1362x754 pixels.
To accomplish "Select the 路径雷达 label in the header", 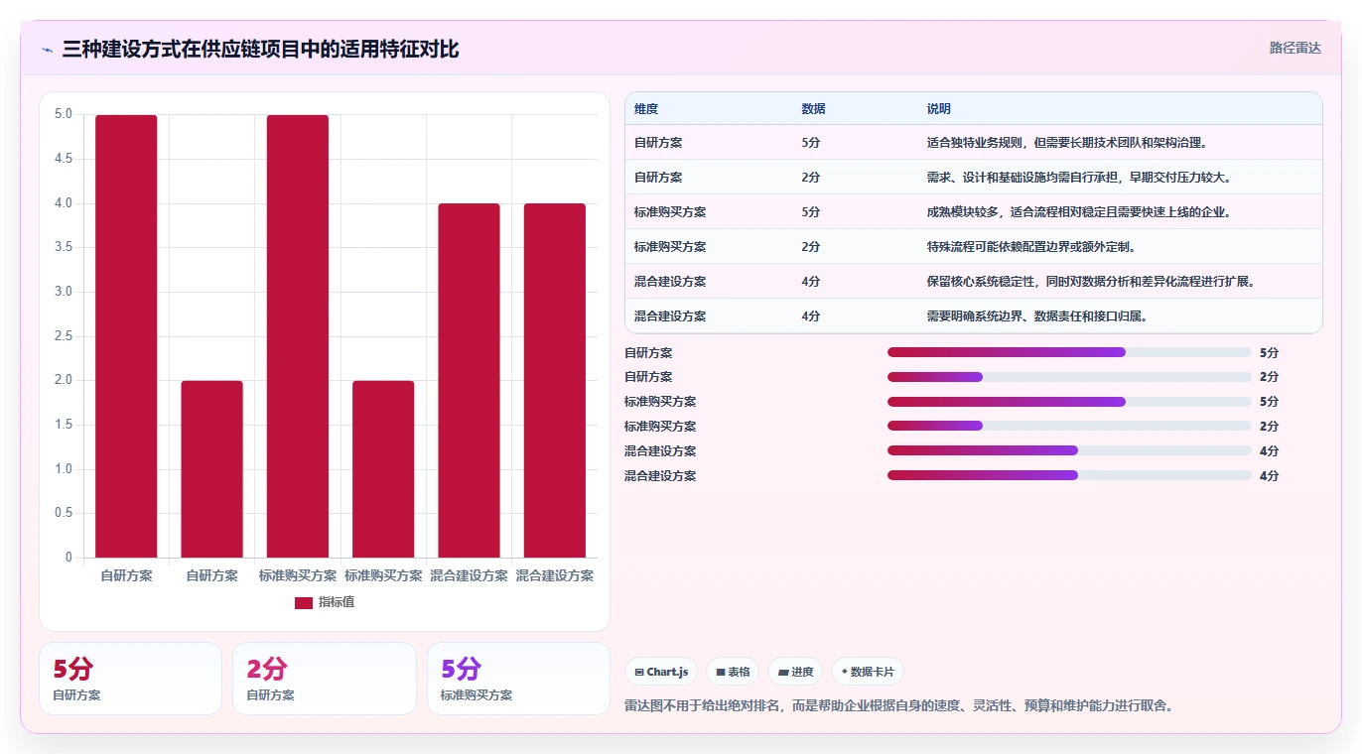I will [1295, 48].
